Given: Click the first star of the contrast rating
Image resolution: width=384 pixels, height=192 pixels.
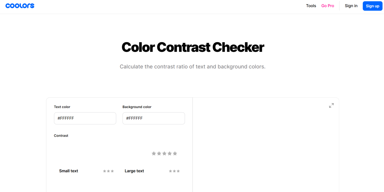Looking at the screenshot, I should pyautogui.click(x=154, y=153).
